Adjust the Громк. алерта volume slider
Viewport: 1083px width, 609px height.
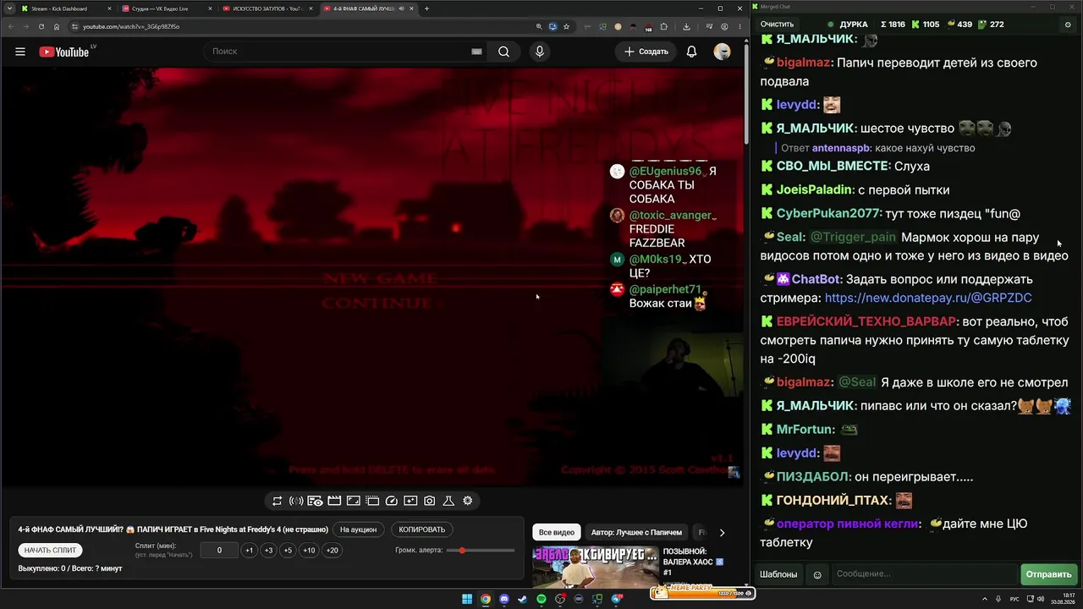[481, 551]
